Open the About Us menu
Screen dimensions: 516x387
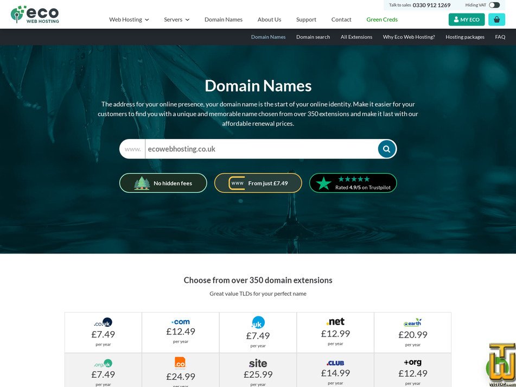point(269,19)
